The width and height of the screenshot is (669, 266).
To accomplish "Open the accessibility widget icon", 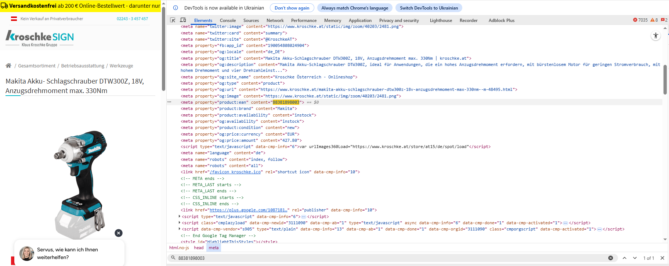I will pos(656,36).
